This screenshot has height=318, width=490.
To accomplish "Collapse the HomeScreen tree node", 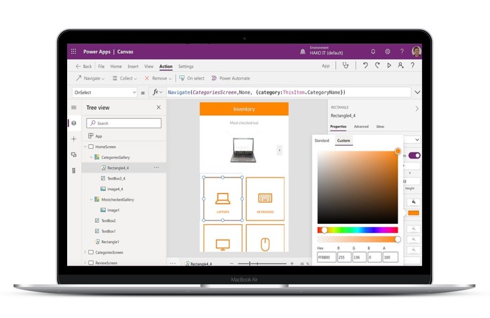I will pos(85,147).
